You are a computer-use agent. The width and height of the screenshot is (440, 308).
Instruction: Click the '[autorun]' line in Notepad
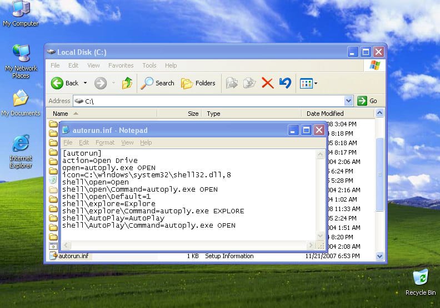click(x=82, y=153)
